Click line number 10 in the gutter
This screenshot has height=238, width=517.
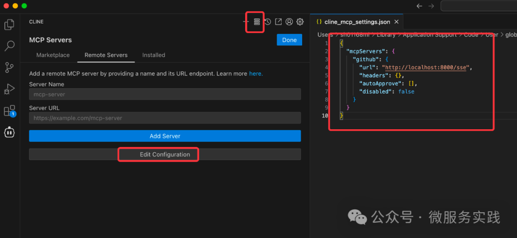coord(325,116)
